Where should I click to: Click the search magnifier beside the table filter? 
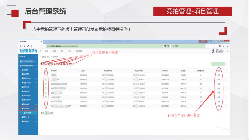point(226,63)
